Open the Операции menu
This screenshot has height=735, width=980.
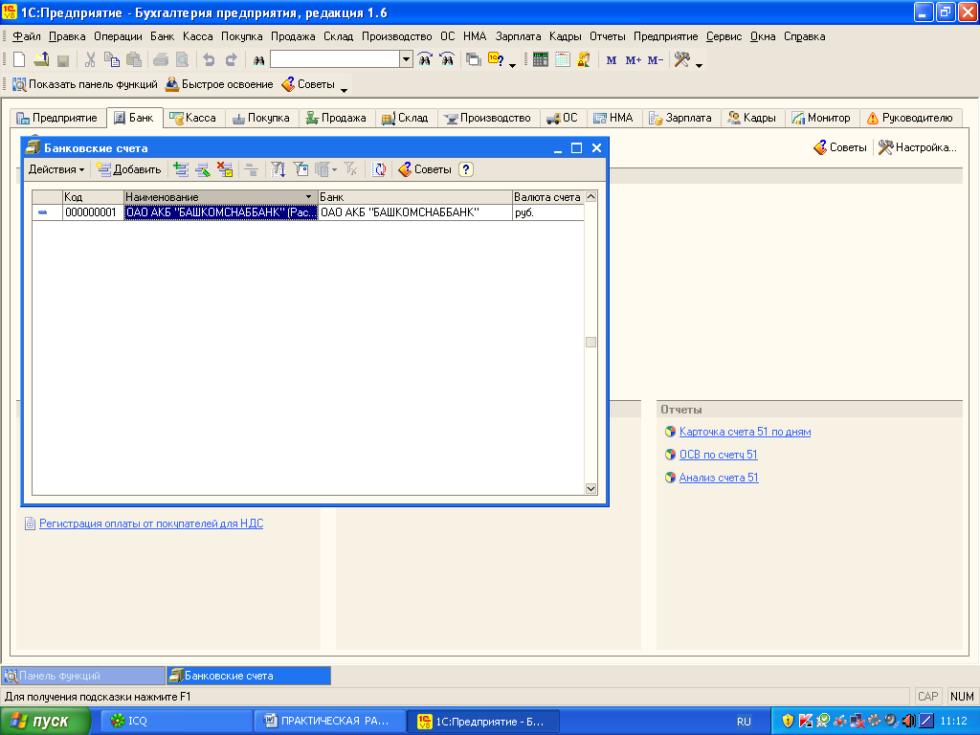(x=118, y=36)
